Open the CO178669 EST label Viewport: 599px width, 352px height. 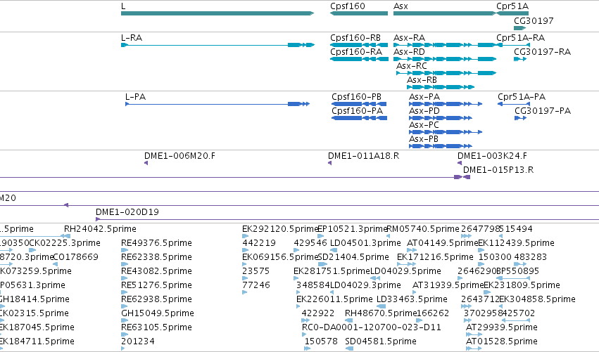[75, 257]
